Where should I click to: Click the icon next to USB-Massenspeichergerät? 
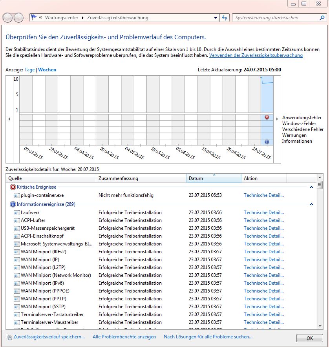(x=16, y=228)
